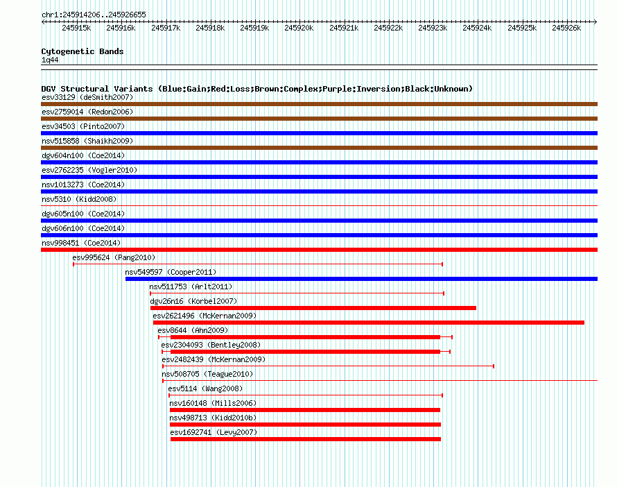Screen dimensions: 617x487
Task: Click the blue bar for nsv549597 (Cooper2011)
Action: pos(362,279)
